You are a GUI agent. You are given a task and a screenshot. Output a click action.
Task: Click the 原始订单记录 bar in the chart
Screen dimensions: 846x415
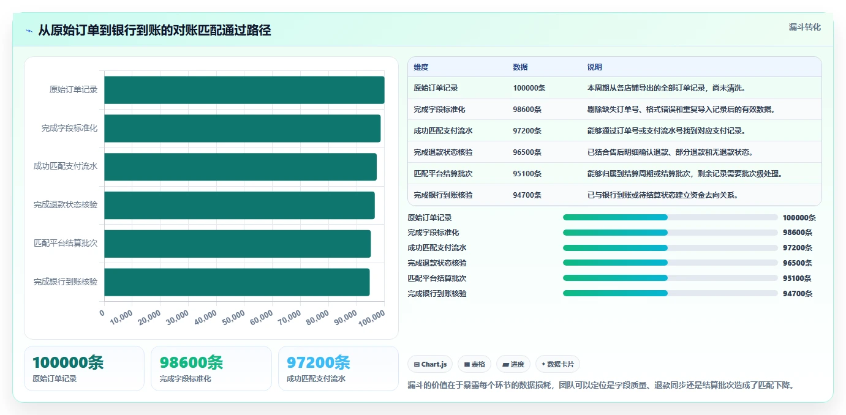[244, 90]
